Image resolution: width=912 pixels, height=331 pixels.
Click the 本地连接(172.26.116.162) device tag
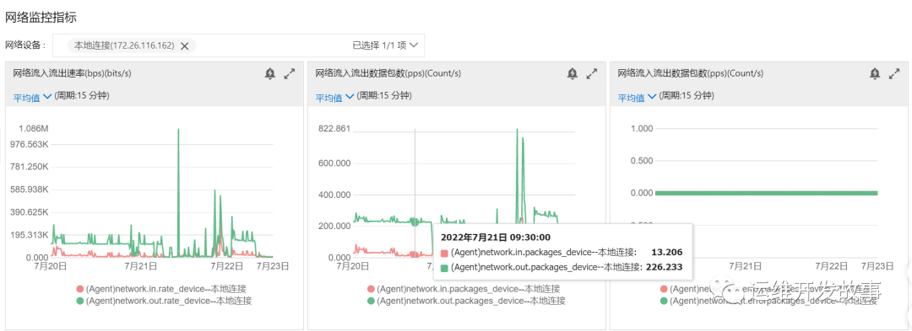pyautogui.click(x=124, y=45)
